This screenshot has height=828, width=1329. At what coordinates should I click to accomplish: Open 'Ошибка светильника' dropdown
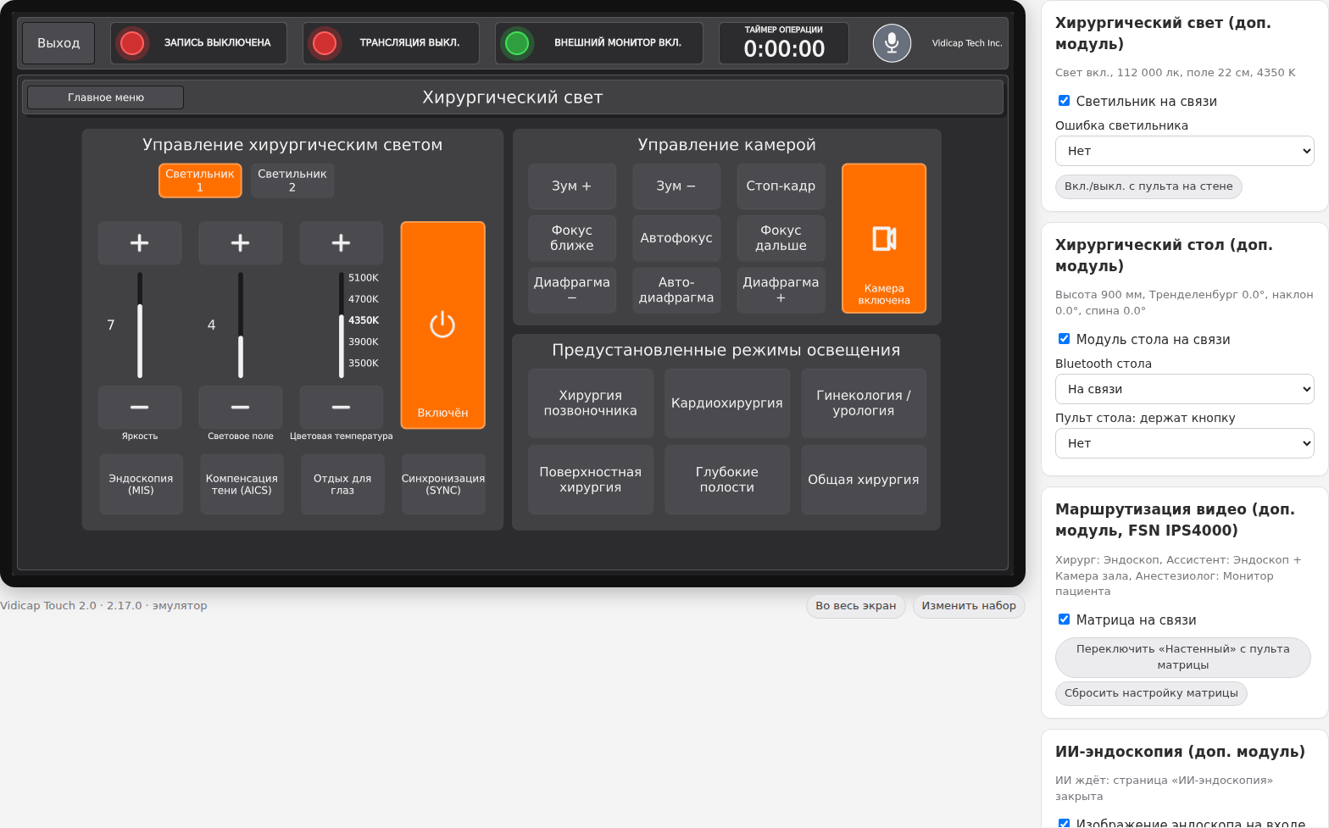1185,151
